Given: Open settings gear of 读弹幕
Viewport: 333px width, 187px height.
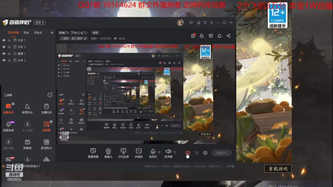Looking at the screenshot, I should [x=51, y=122].
